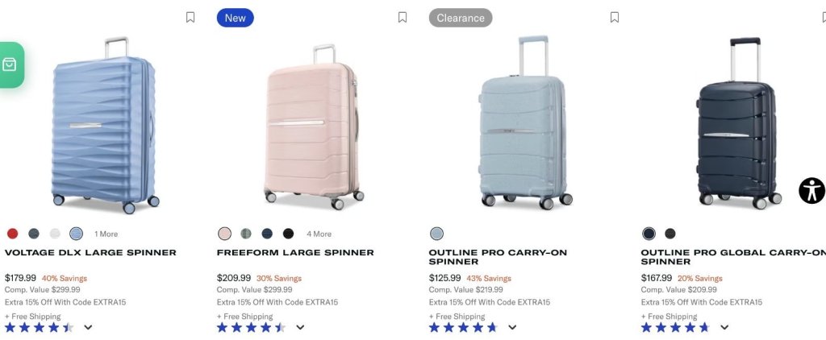Choose the white swatch for Voltage DLX
The image size is (826, 340).
pos(55,234)
